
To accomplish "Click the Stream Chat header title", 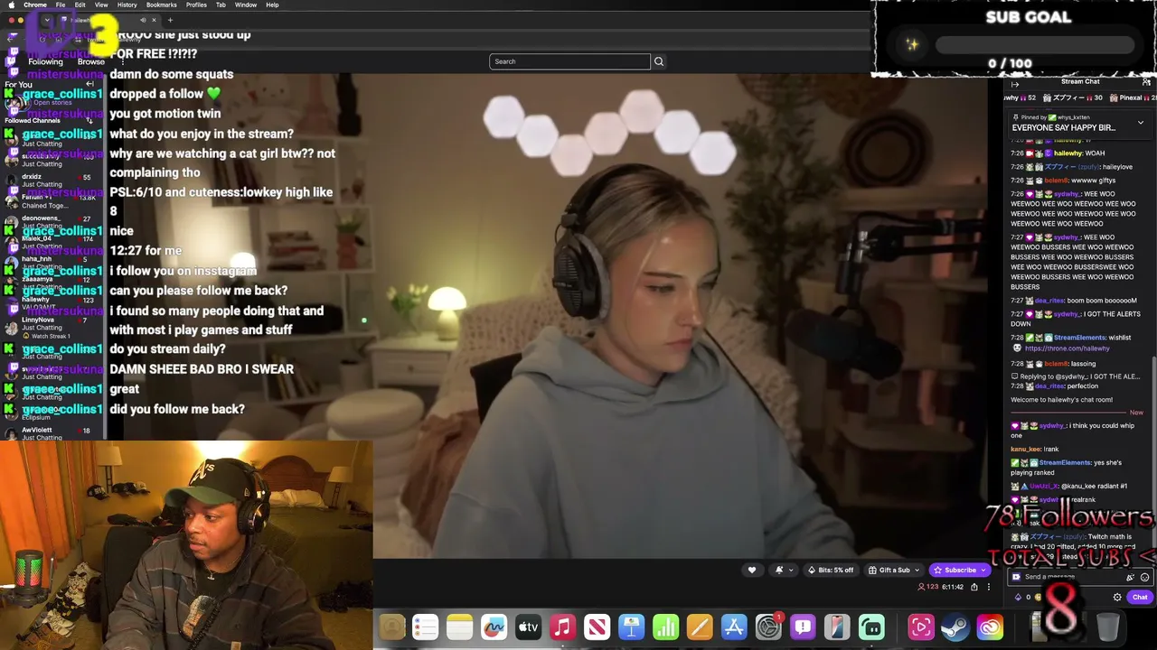I will coord(1080,82).
